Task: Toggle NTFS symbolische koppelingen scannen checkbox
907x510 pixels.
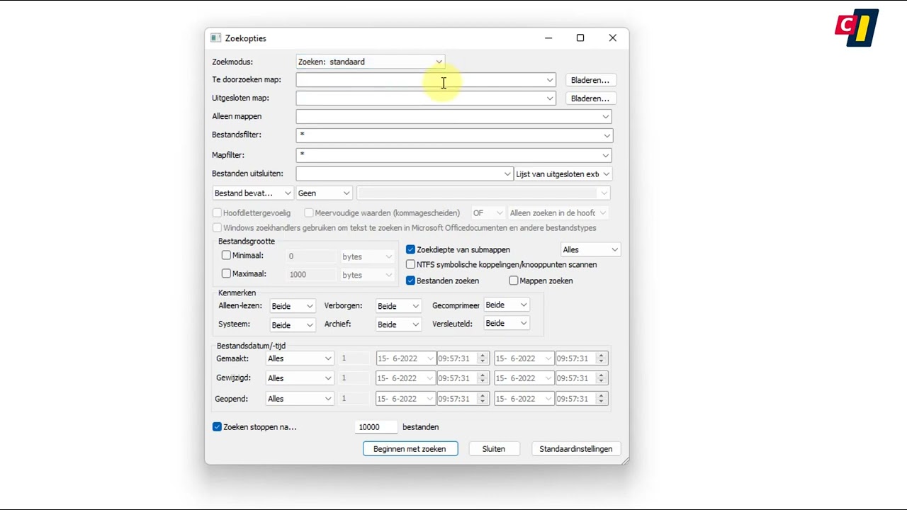Action: click(410, 264)
